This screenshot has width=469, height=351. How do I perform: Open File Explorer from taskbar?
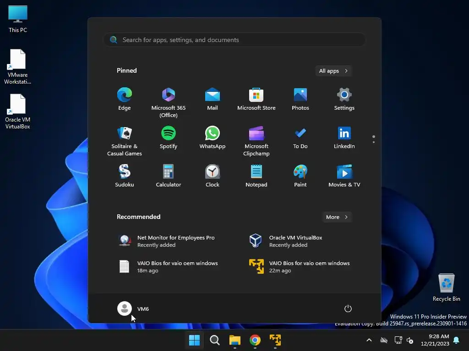click(x=235, y=340)
